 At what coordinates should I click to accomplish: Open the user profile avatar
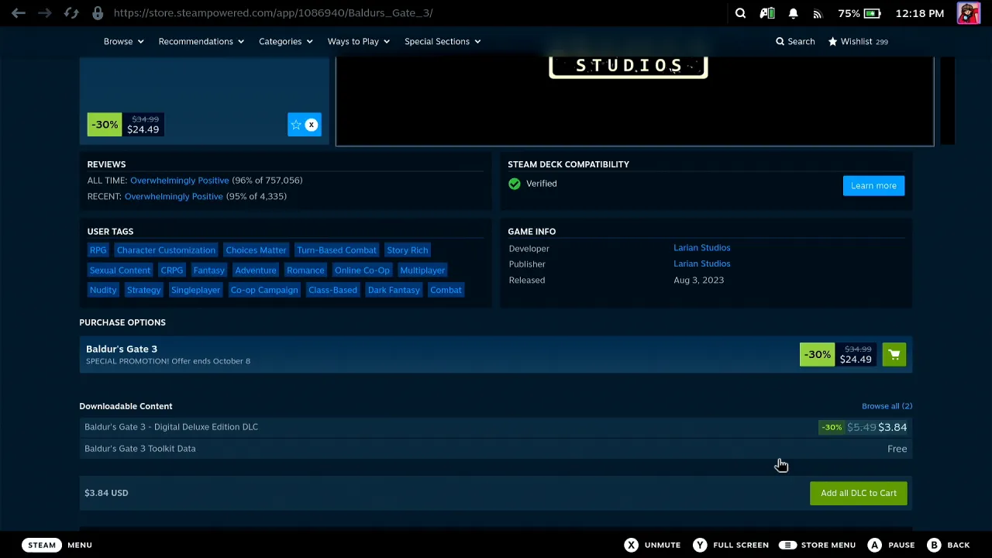(969, 13)
